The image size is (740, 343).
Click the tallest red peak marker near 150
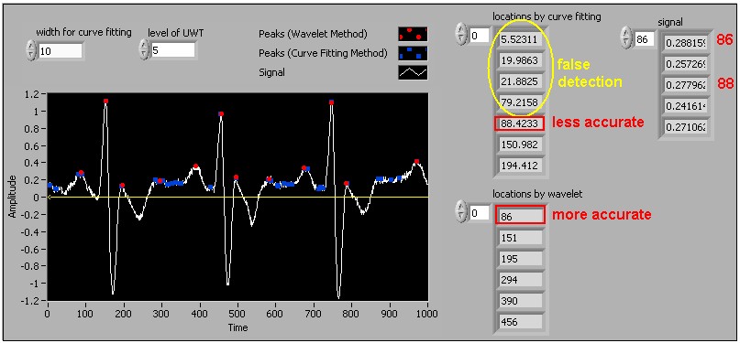[105, 102]
